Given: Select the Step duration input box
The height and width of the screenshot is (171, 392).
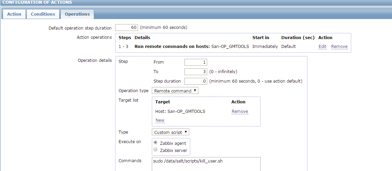Looking at the screenshot, I should pos(196,81).
